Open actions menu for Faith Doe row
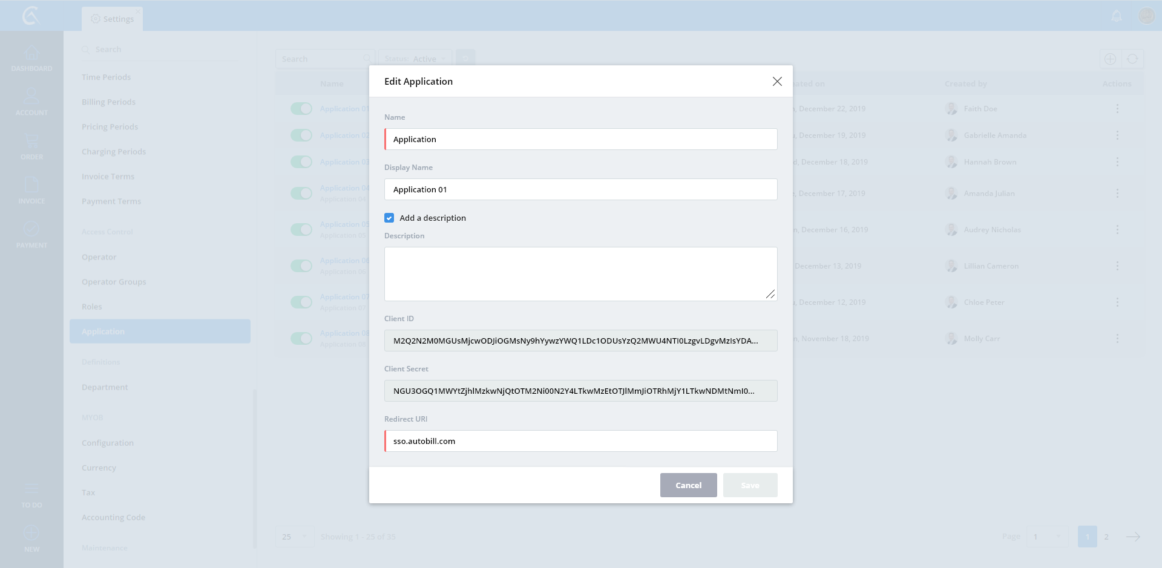 tap(1117, 109)
